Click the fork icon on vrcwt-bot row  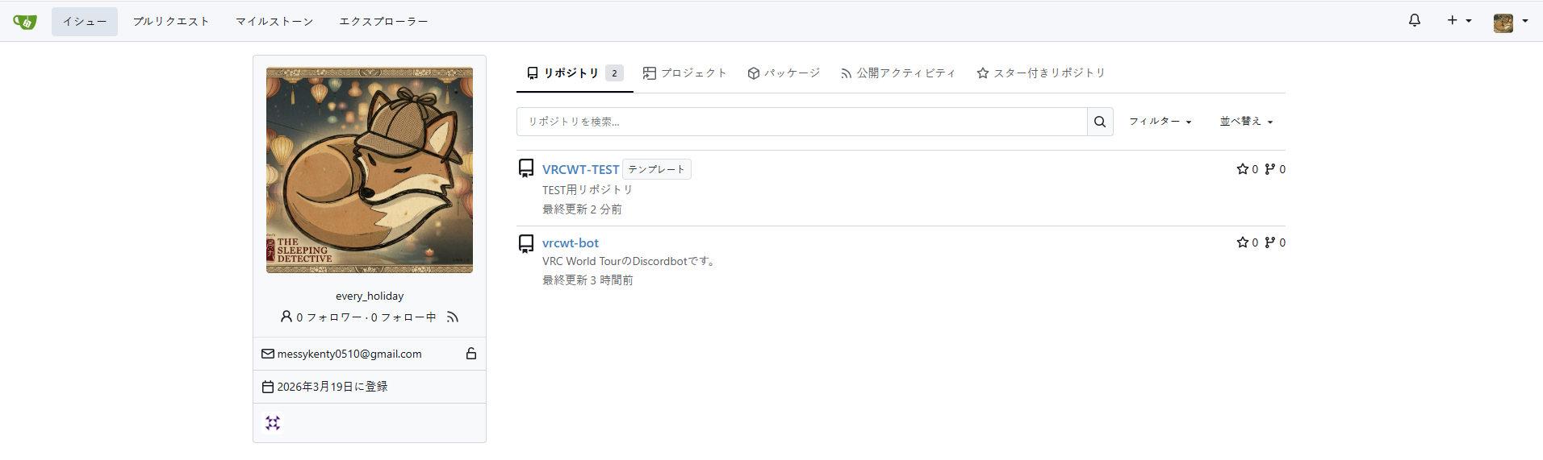(x=1269, y=242)
